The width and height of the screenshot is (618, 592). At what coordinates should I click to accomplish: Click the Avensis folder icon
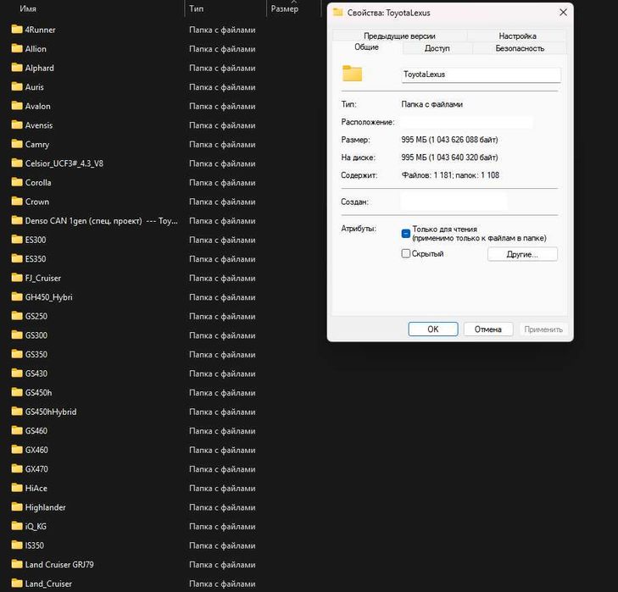click(x=17, y=124)
